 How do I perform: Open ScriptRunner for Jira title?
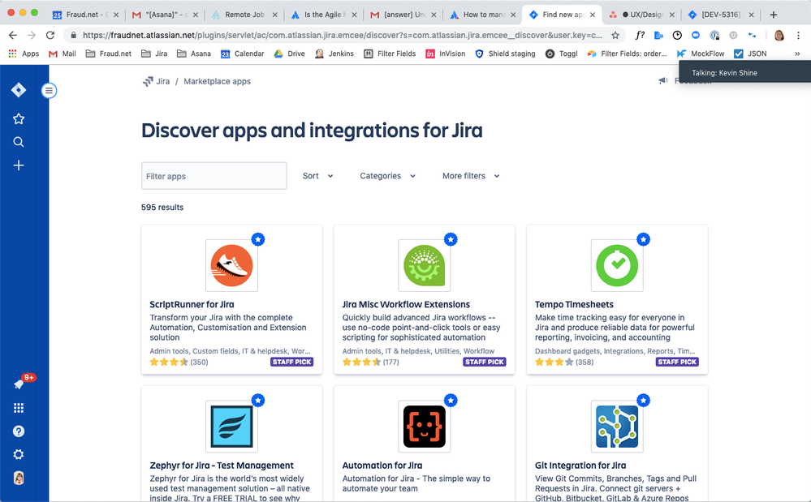click(x=192, y=304)
